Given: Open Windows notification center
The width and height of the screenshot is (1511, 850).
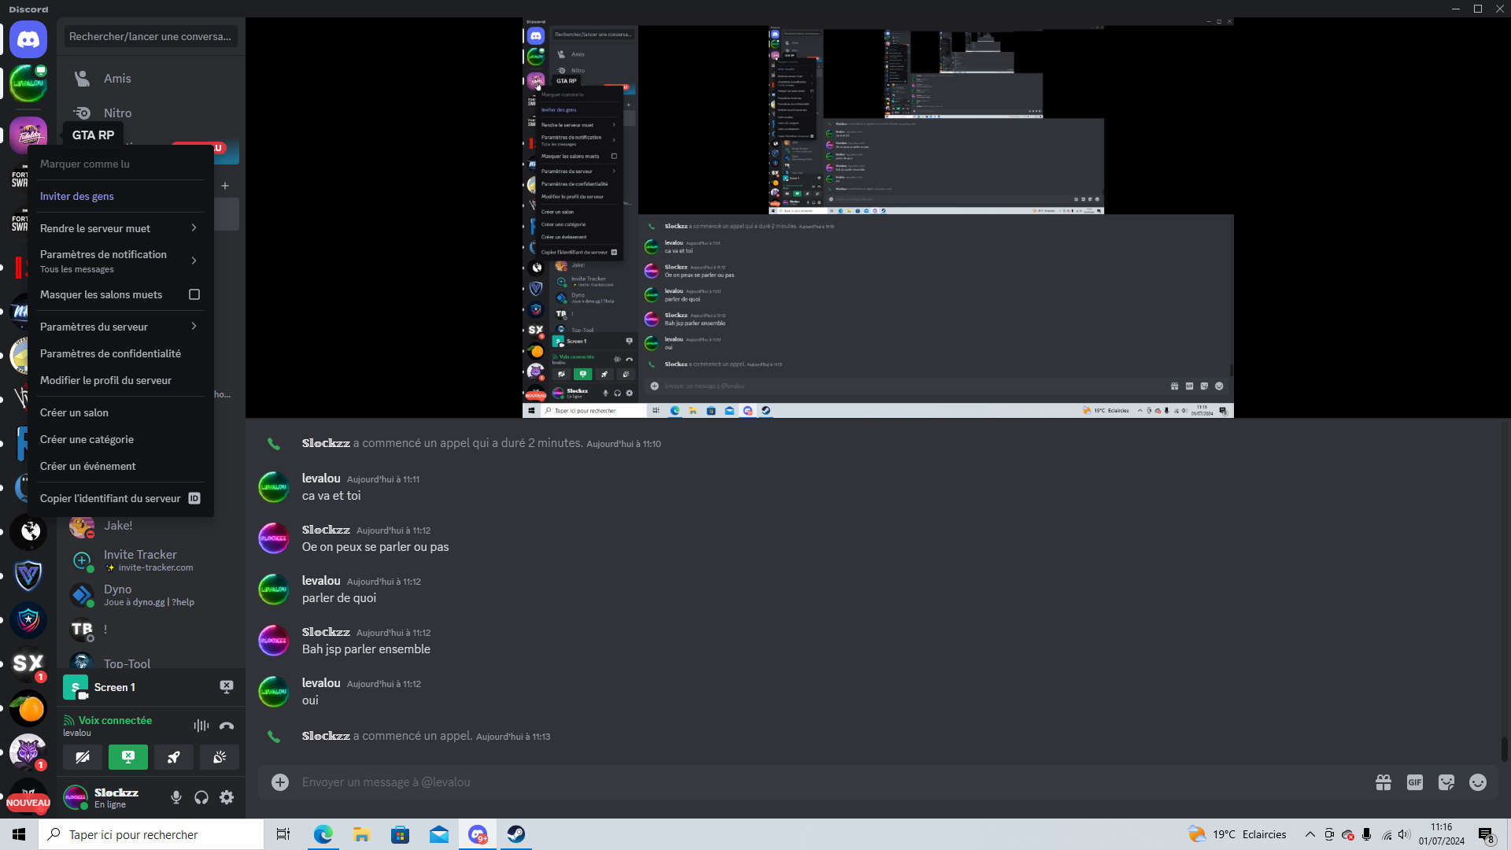Looking at the screenshot, I should 1487,835.
